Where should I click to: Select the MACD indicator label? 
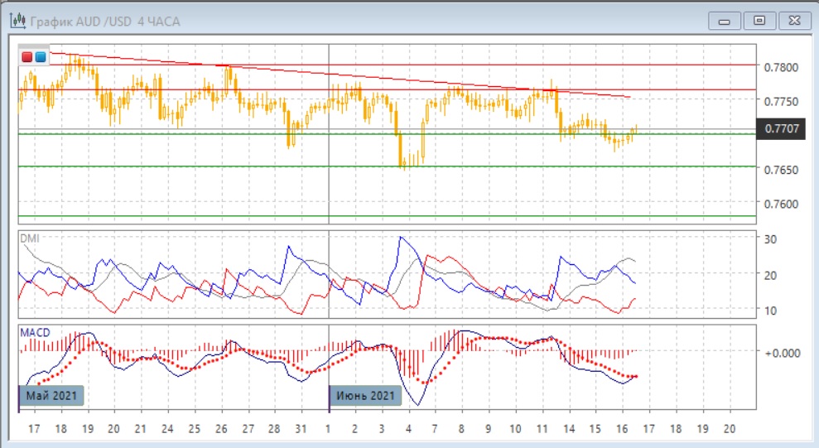click(x=35, y=332)
